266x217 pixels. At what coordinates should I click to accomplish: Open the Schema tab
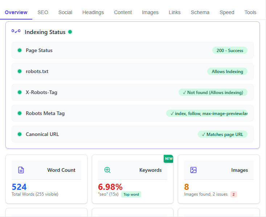click(x=200, y=12)
